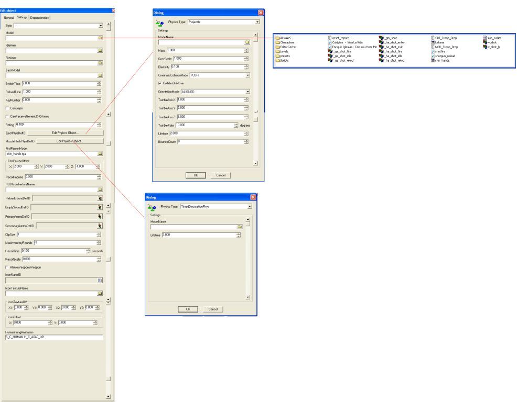Toggle the CanReceiveGenericCnCAmmo checkbox
Image resolution: width=517 pixels, height=402 pixels.
[6, 116]
